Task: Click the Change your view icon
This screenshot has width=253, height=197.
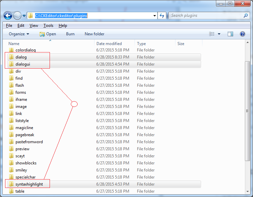Action: tap(212, 34)
